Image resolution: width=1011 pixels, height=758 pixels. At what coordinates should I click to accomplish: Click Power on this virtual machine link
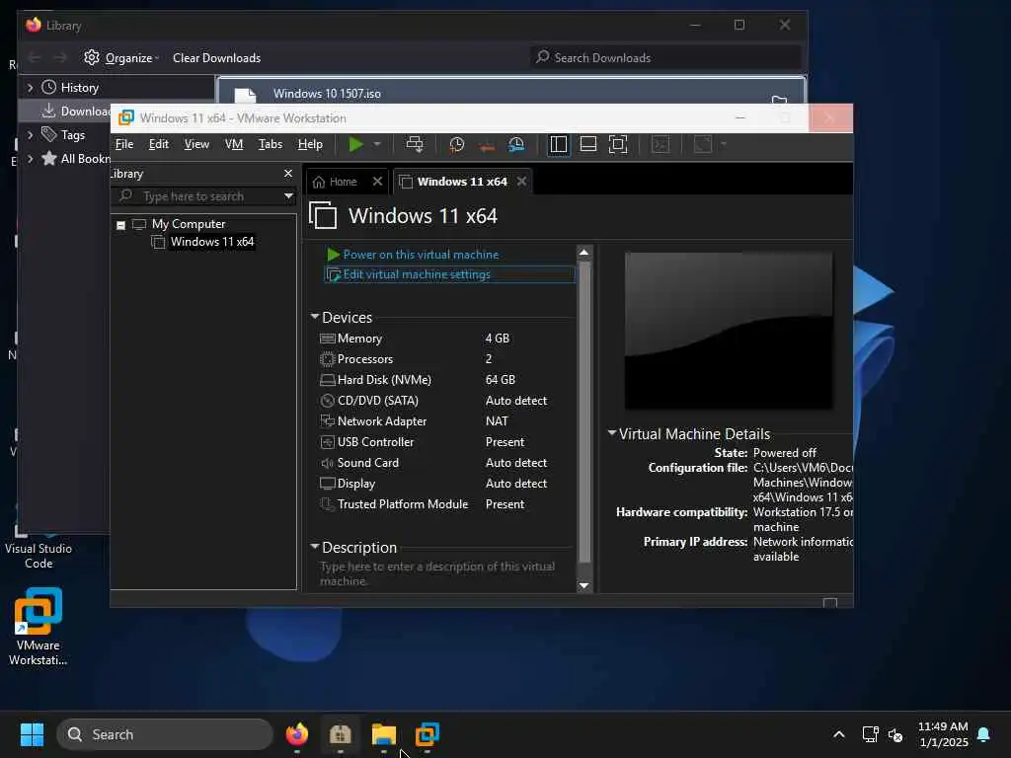[x=421, y=255]
